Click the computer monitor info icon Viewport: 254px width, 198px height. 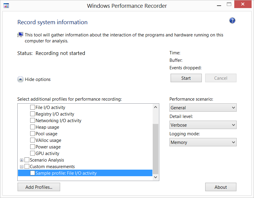coord(20,35)
